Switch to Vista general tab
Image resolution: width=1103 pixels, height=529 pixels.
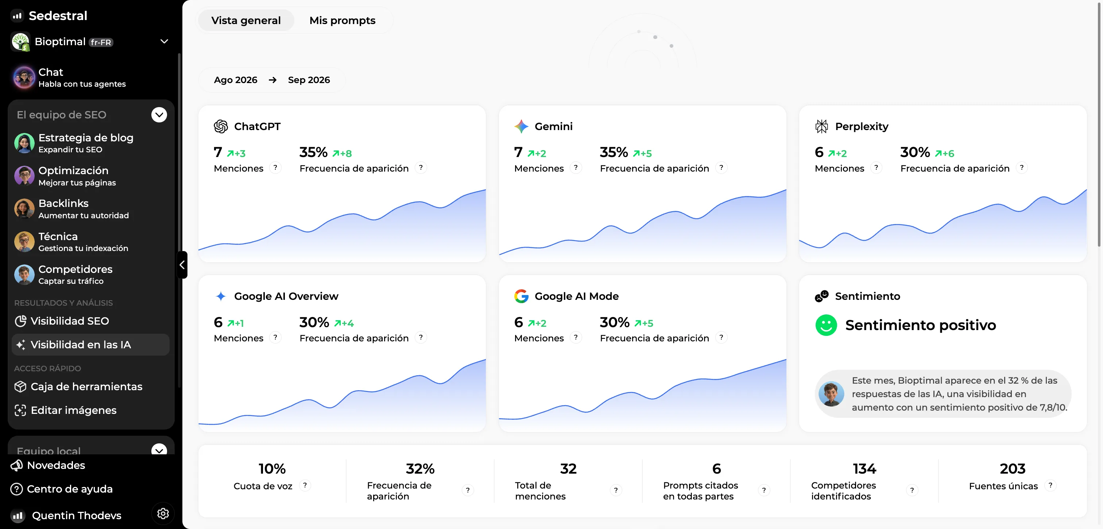point(246,20)
